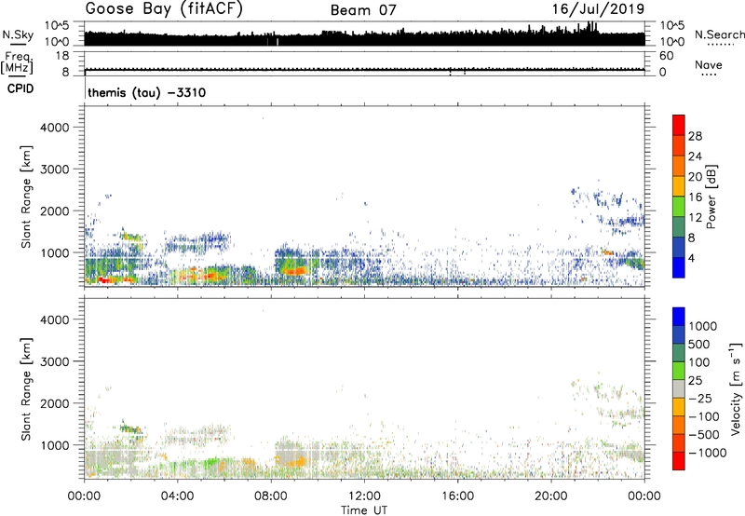745x516 pixels.
Task: Click the "08:00" time tick label
Action: pos(271,496)
